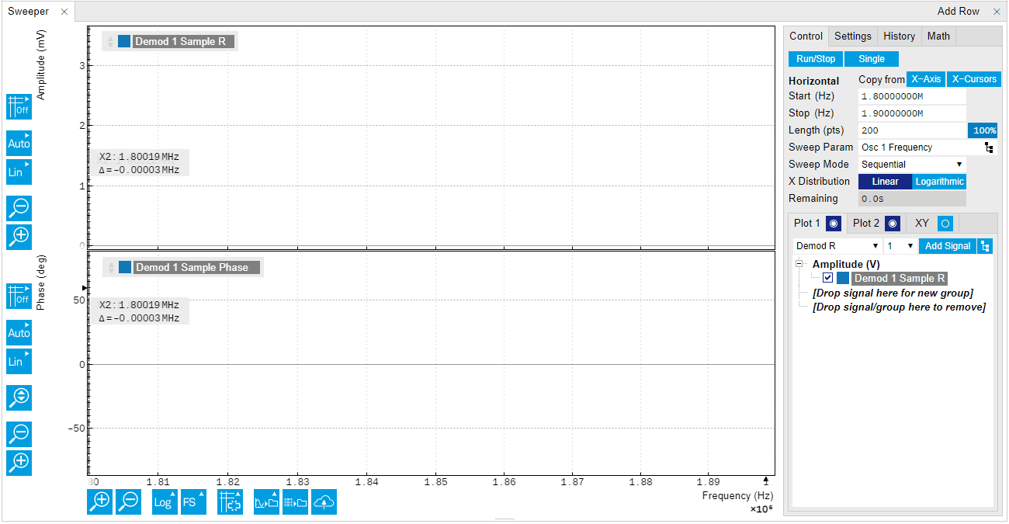Viewport: 1009px width, 524px height.
Task: Open the Demod R signal type dropdown
Action: coord(837,245)
